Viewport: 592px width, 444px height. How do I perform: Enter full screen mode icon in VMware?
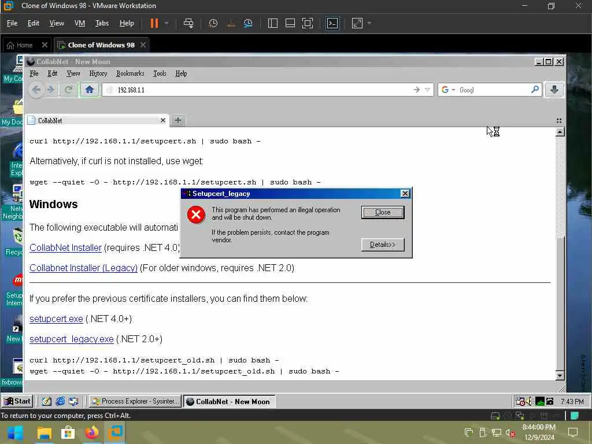[308, 23]
